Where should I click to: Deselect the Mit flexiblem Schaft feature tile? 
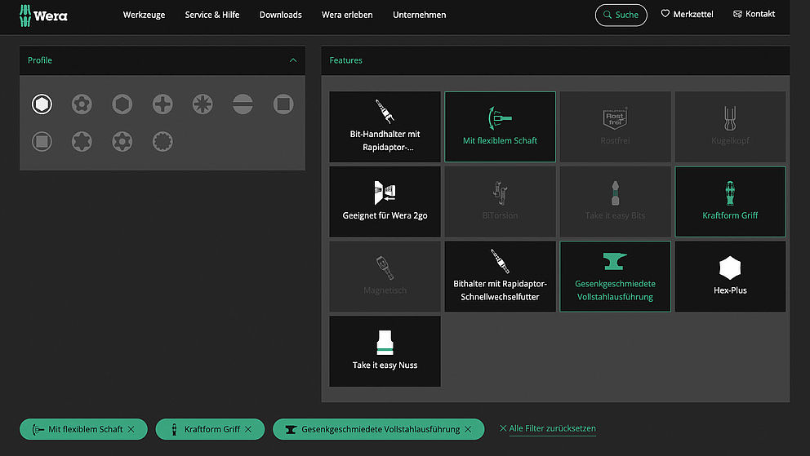pyautogui.click(x=500, y=127)
